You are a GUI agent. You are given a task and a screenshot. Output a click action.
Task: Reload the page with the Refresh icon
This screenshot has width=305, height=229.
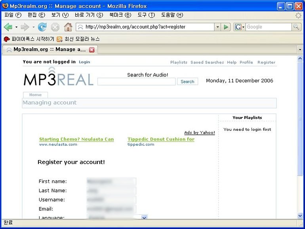(x=42, y=27)
